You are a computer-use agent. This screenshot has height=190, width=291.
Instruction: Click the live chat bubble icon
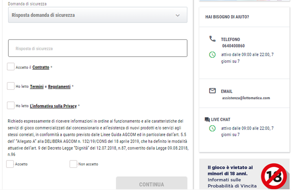(x=207, y=120)
